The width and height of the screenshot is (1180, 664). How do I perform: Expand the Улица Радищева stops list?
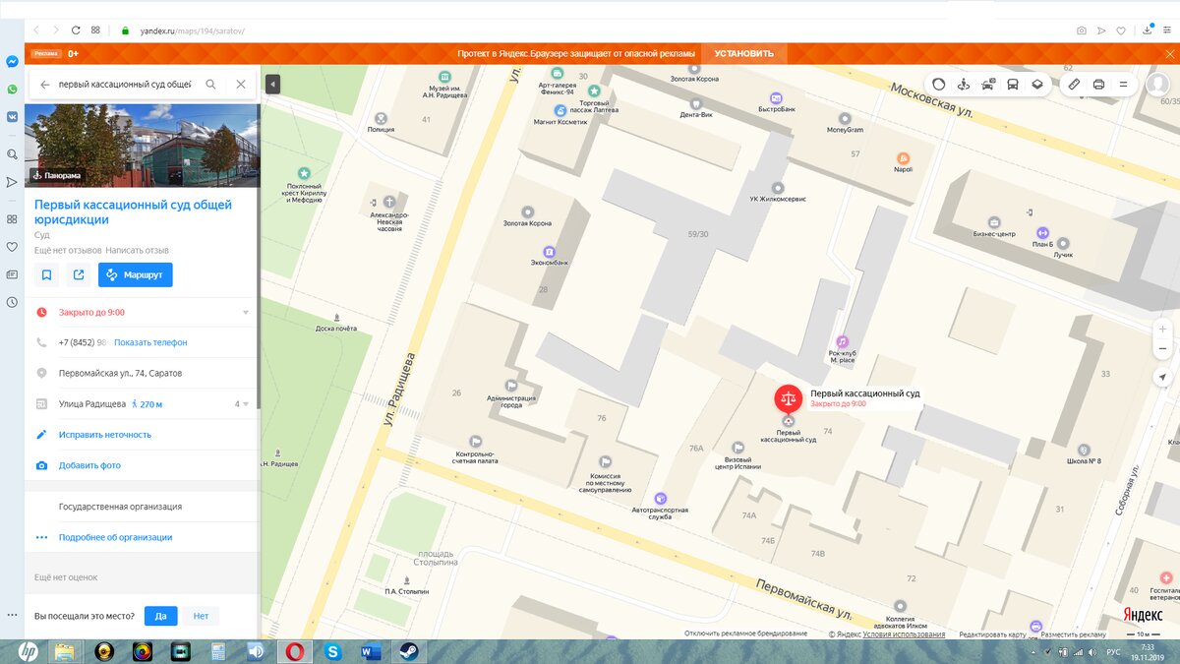(242, 404)
